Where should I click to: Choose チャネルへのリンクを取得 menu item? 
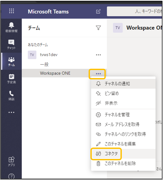pos(123,134)
